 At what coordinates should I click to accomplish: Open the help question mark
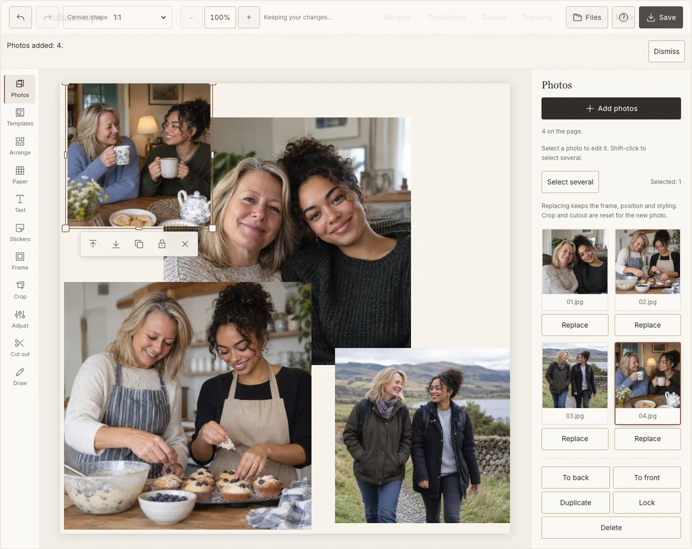coord(623,17)
